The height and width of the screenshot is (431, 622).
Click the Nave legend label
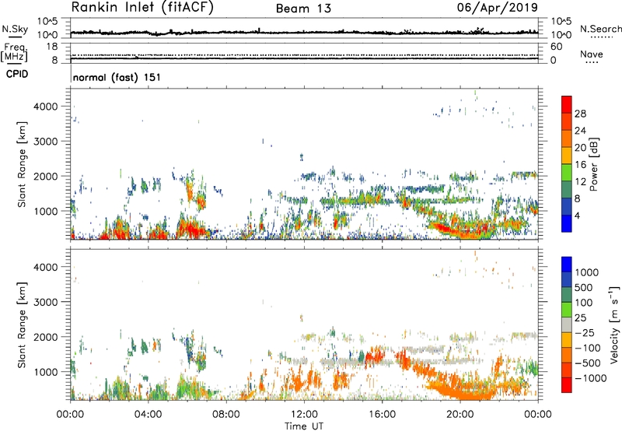point(592,54)
